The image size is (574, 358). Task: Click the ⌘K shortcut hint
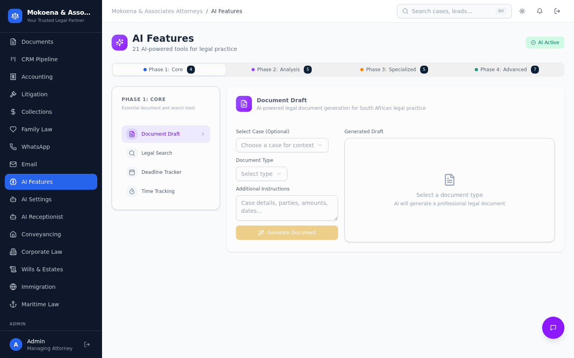tap(501, 11)
